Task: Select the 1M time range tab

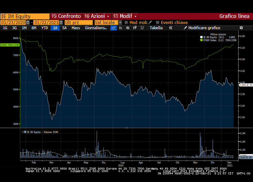Action: [x=24, y=28]
